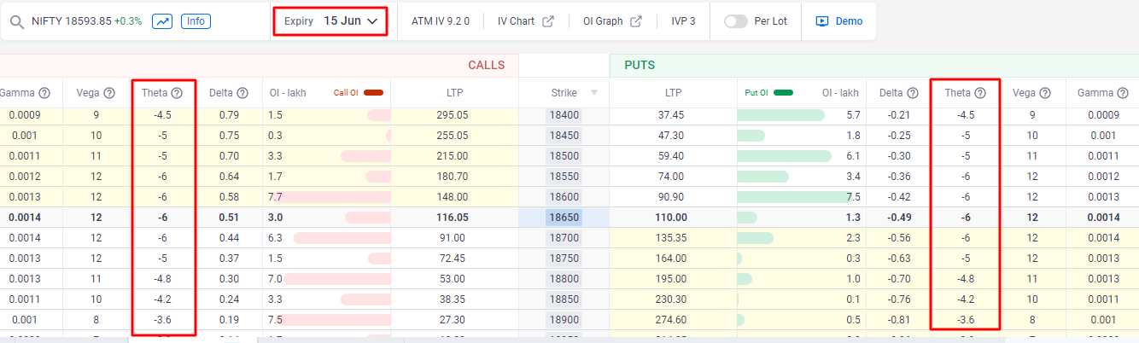Toggle the Call OI legend indicator

click(373, 93)
